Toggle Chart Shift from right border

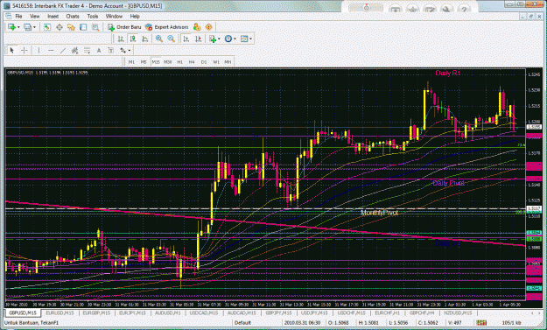coord(198,39)
